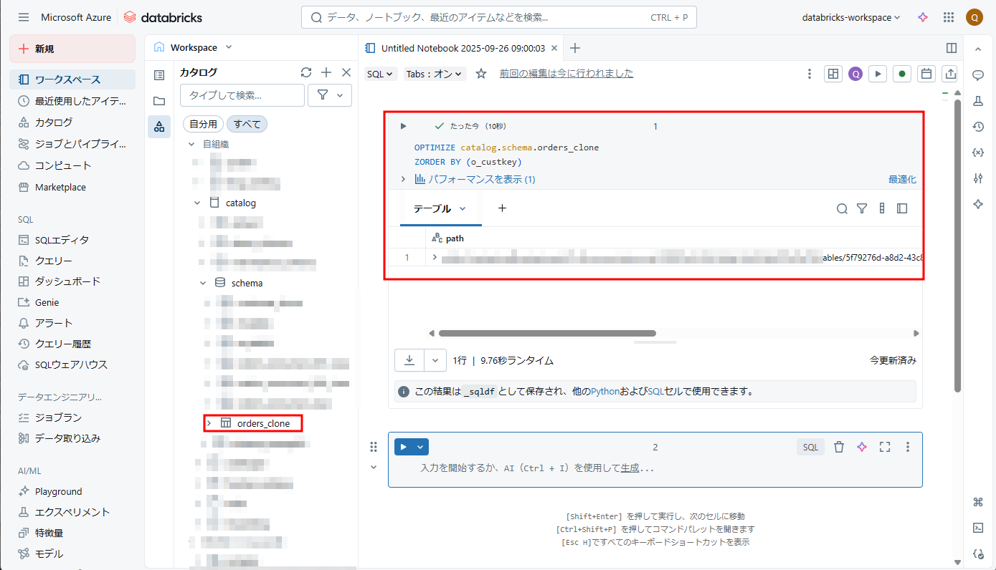Click the star icon to favorite notebook

[x=481, y=74]
